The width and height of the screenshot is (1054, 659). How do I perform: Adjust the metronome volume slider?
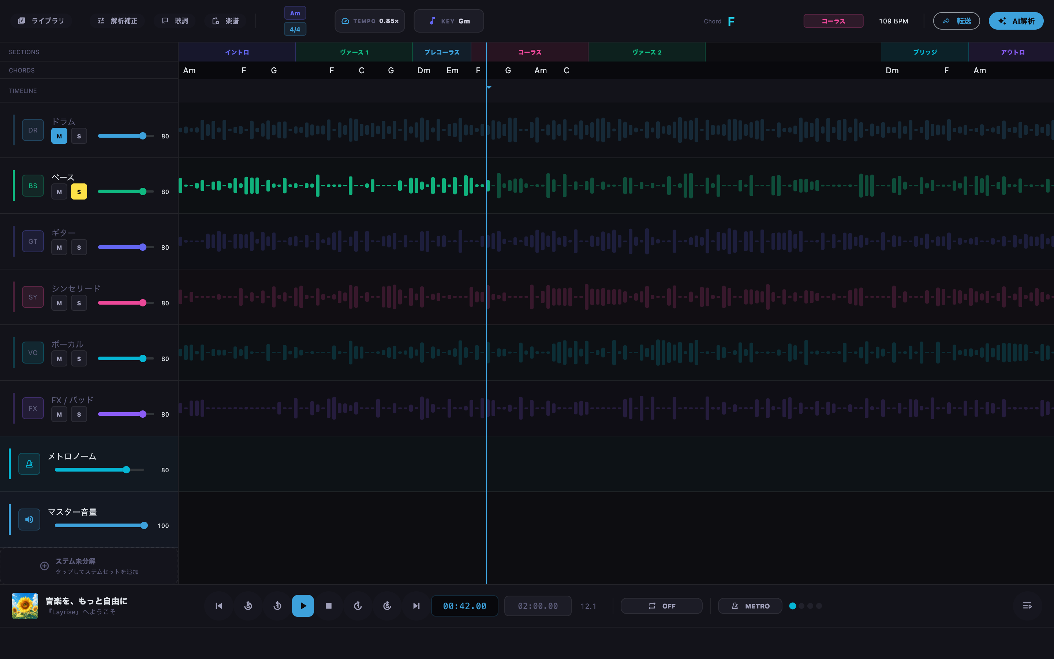point(99,470)
